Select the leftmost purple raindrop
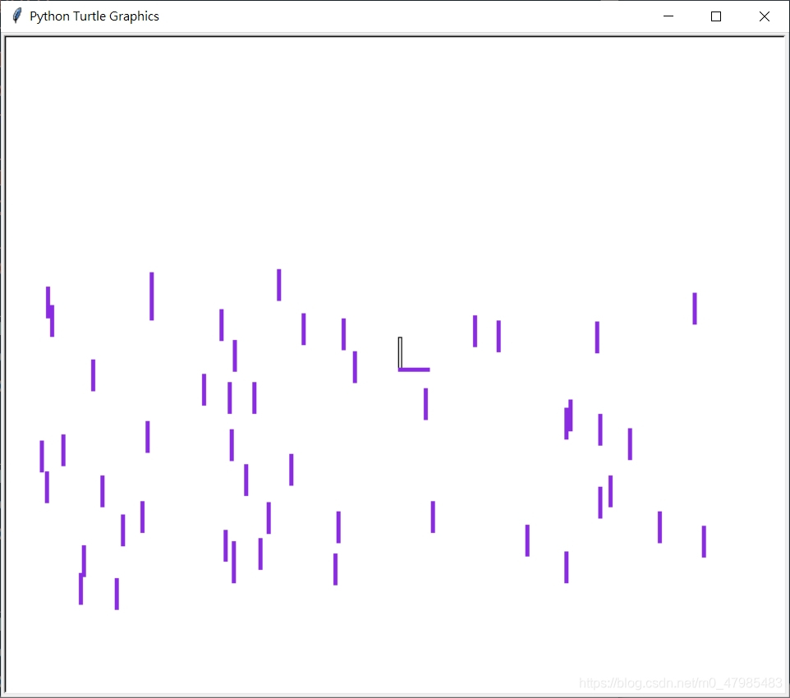 [x=41, y=456]
